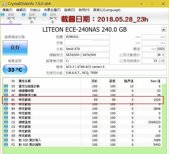Click status icon for attribute 09
The height and width of the screenshot is (154, 169).
tap(6, 91)
